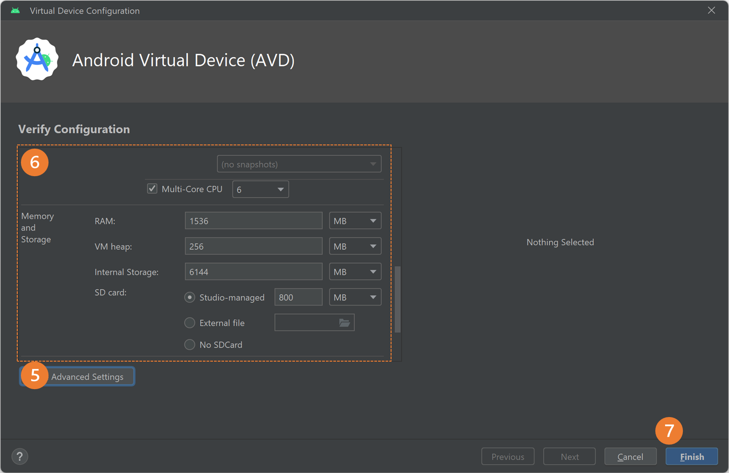The image size is (729, 473).
Task: Click the Internal Storage: label
Action: (126, 272)
